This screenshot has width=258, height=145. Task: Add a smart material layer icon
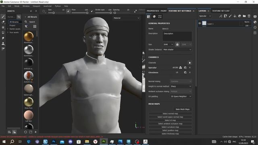239,16
